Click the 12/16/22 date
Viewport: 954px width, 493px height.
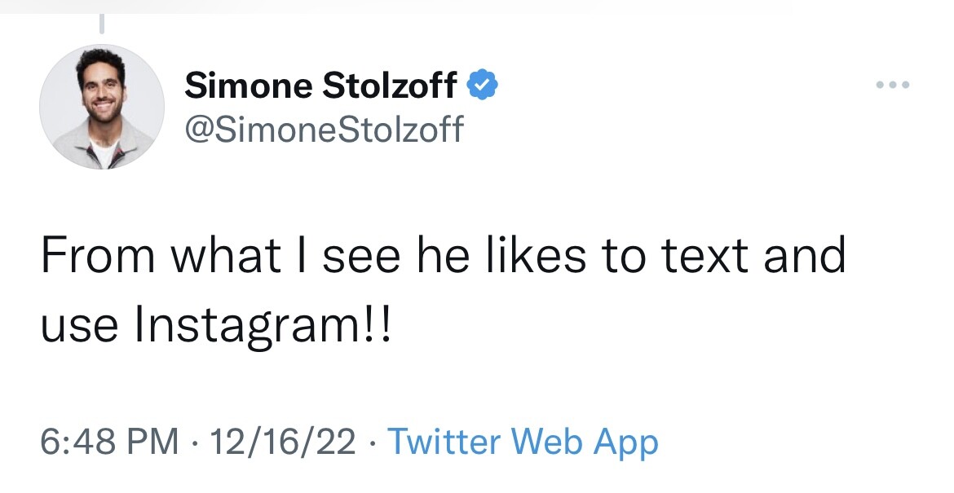pos(282,442)
